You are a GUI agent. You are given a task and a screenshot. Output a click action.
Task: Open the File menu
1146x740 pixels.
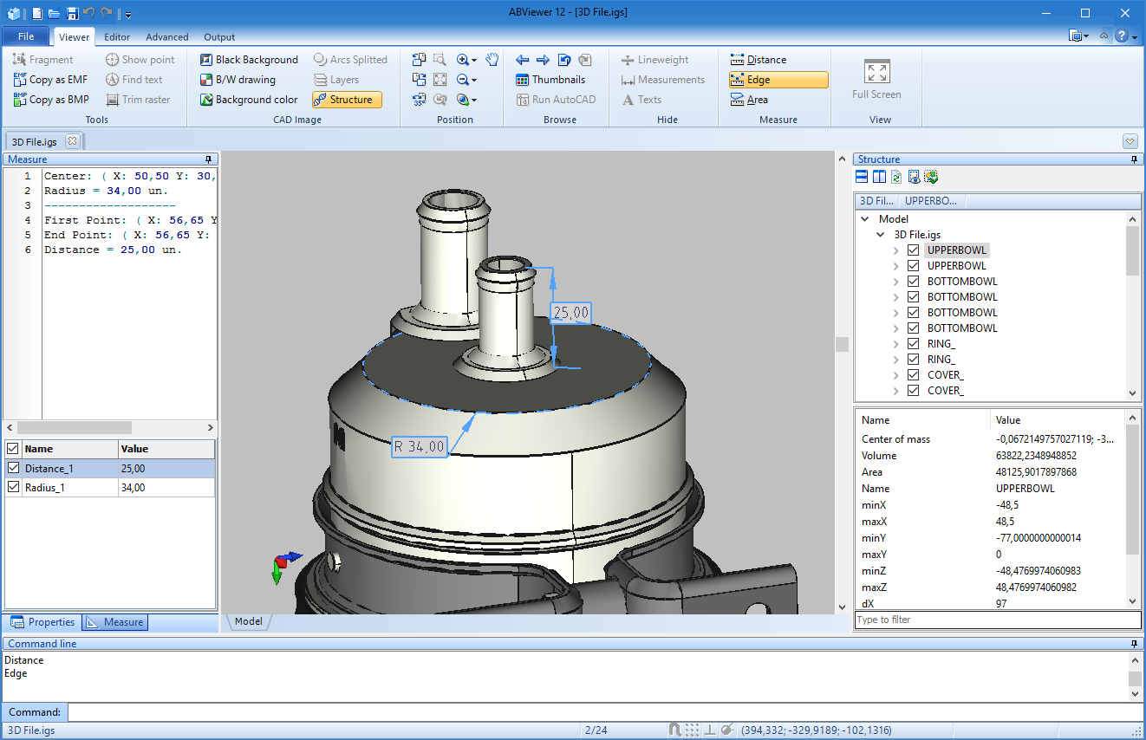pyautogui.click(x=26, y=37)
